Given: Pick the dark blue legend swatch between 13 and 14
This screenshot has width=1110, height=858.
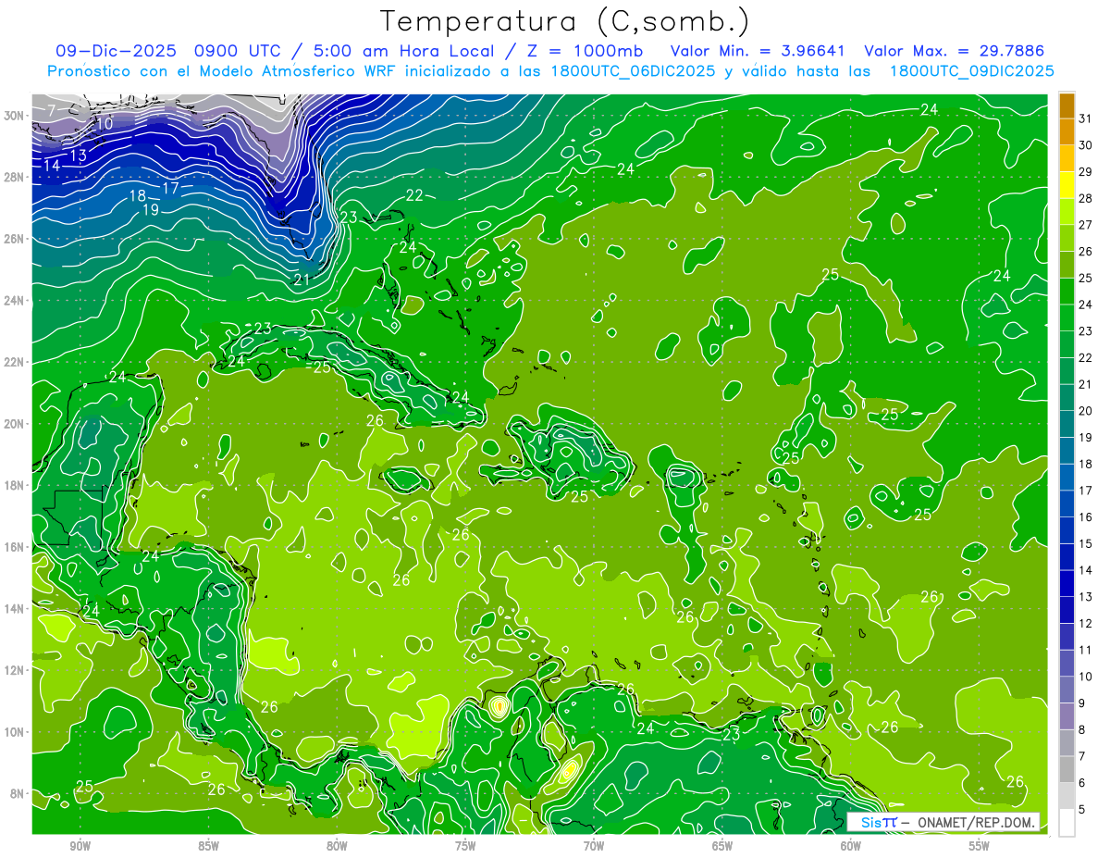Looking at the screenshot, I should point(1067,583).
